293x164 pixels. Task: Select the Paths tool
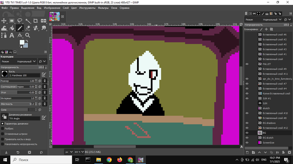point(4,35)
